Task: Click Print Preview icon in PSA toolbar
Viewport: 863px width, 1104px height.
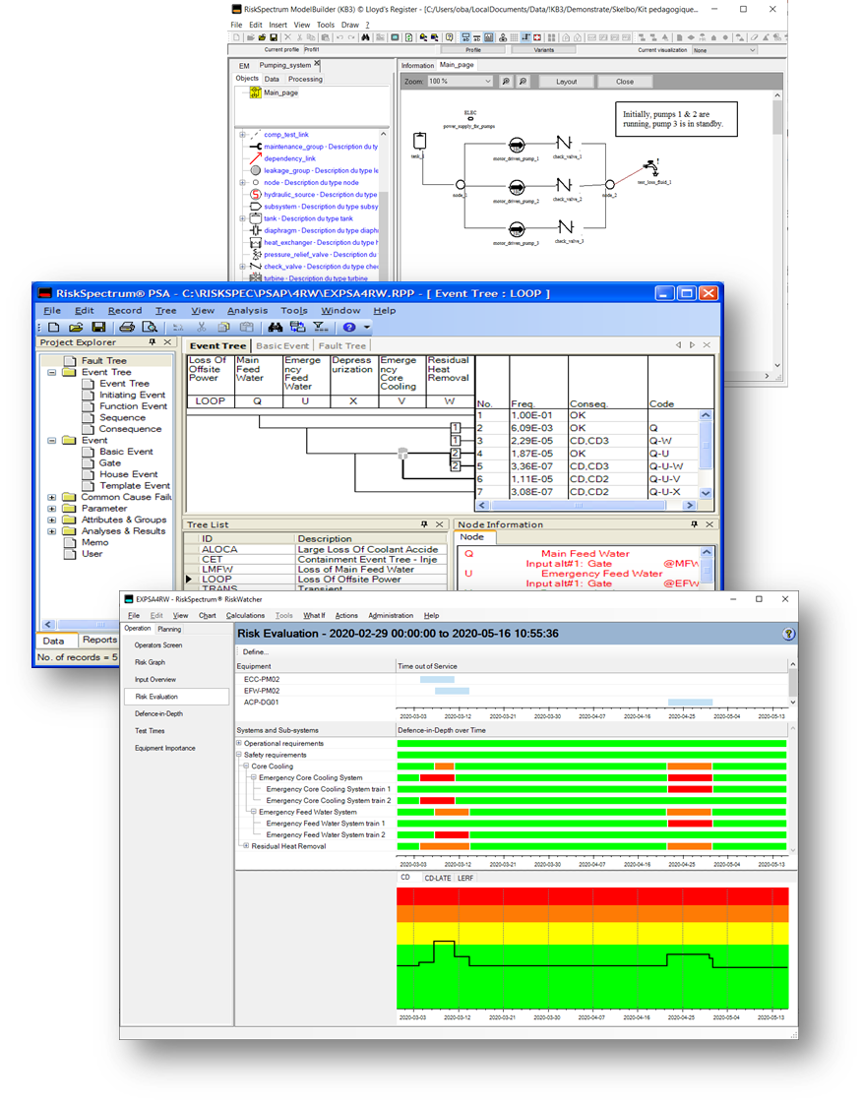Action: coord(150,328)
